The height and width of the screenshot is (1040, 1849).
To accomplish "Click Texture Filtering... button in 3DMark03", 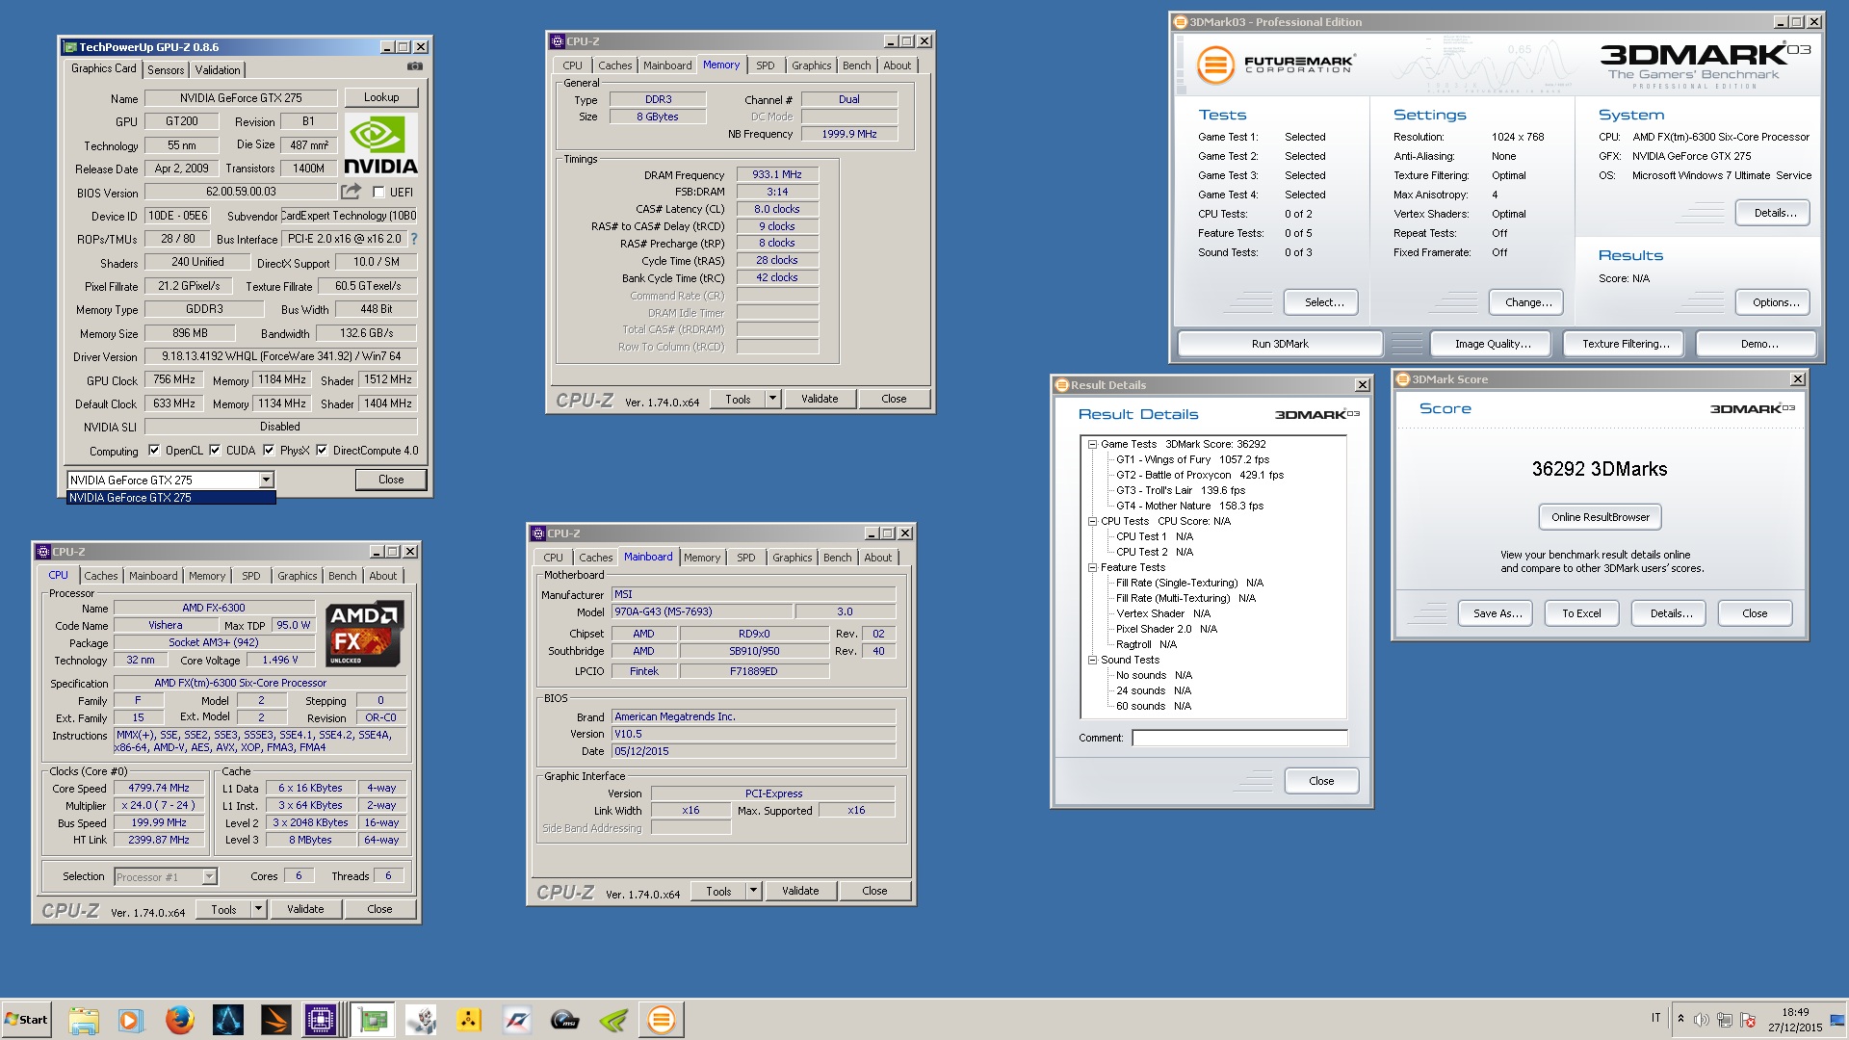I will [1626, 344].
